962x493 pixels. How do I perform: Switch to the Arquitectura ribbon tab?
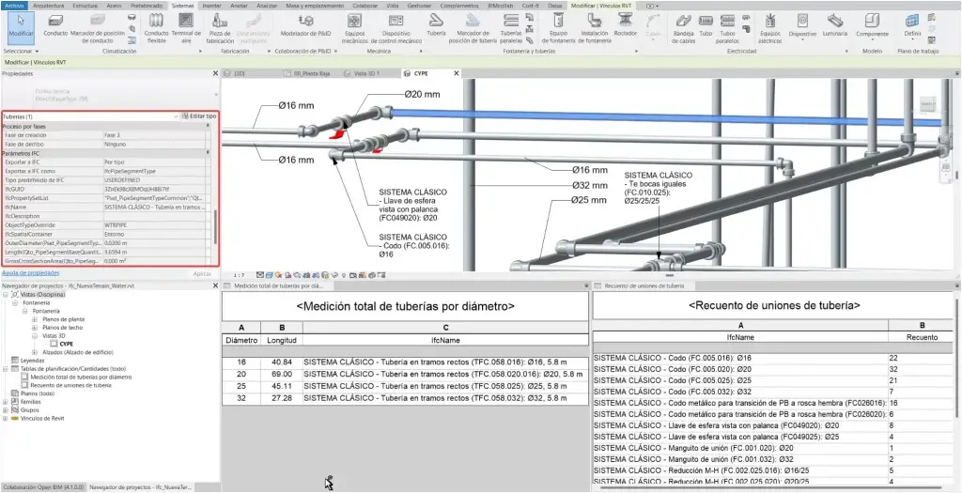pos(49,5)
